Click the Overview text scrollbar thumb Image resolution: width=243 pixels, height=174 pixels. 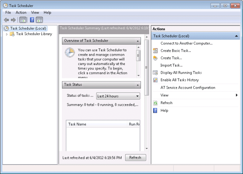pyautogui.click(x=139, y=56)
